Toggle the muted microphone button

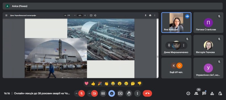click(82, 93)
